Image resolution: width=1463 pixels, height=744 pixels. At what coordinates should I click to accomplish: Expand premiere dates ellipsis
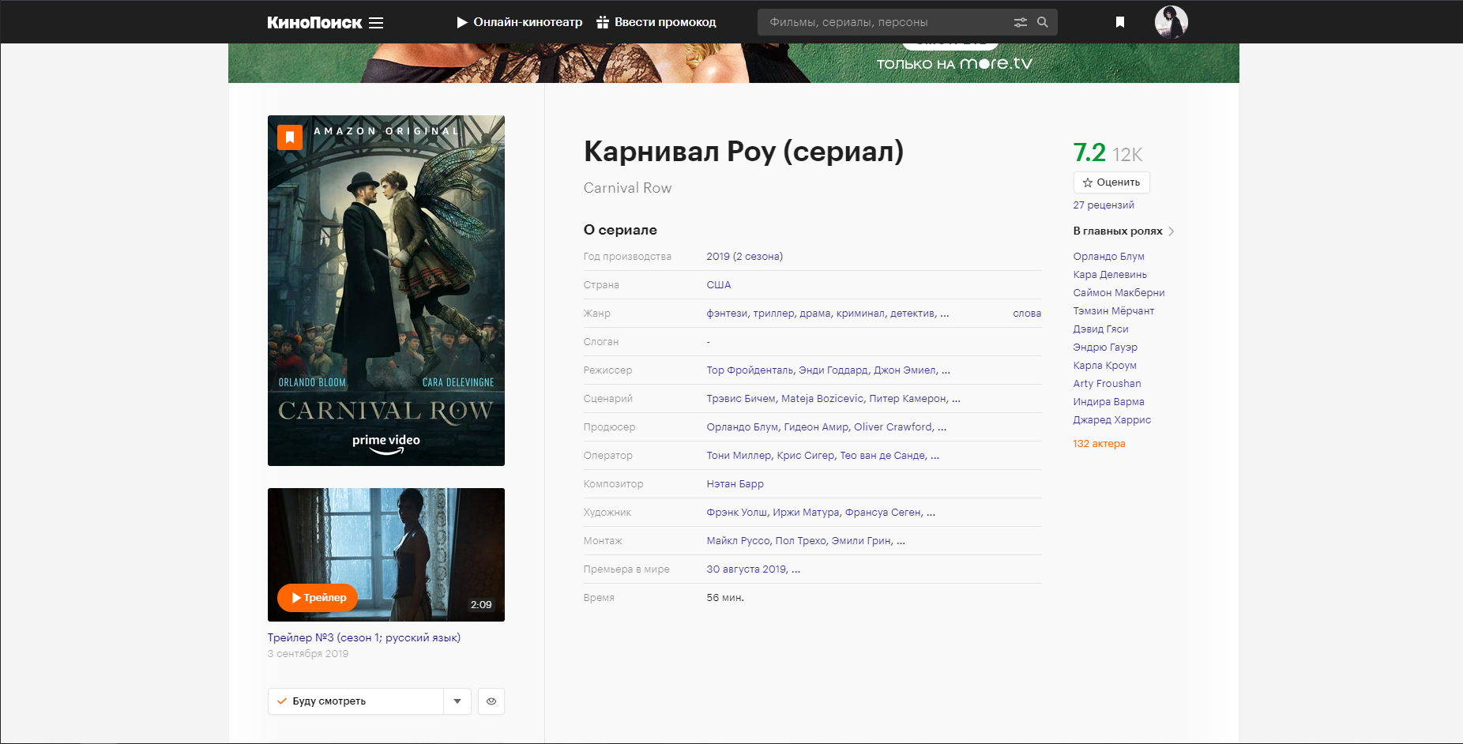795,570
